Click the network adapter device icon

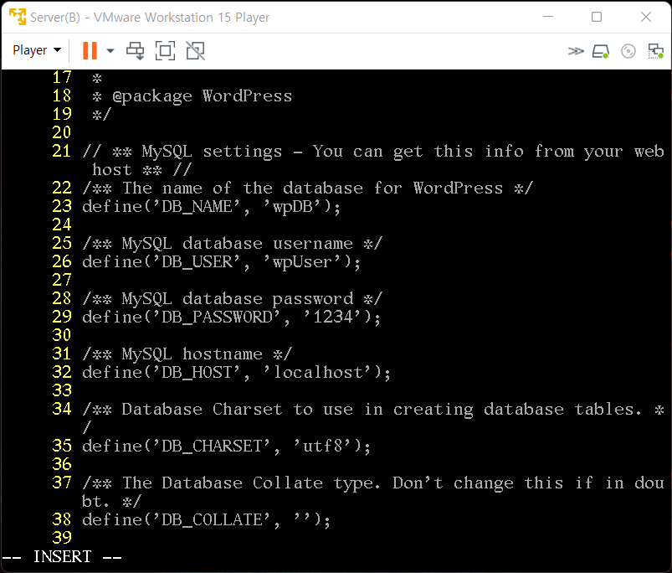(656, 51)
